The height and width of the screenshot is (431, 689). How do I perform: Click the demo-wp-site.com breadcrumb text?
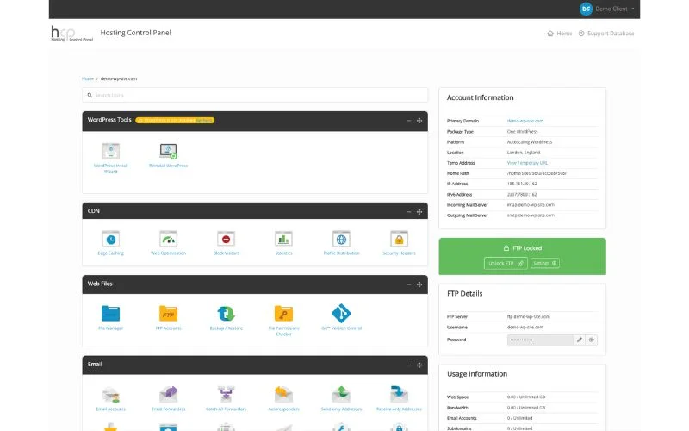point(119,78)
